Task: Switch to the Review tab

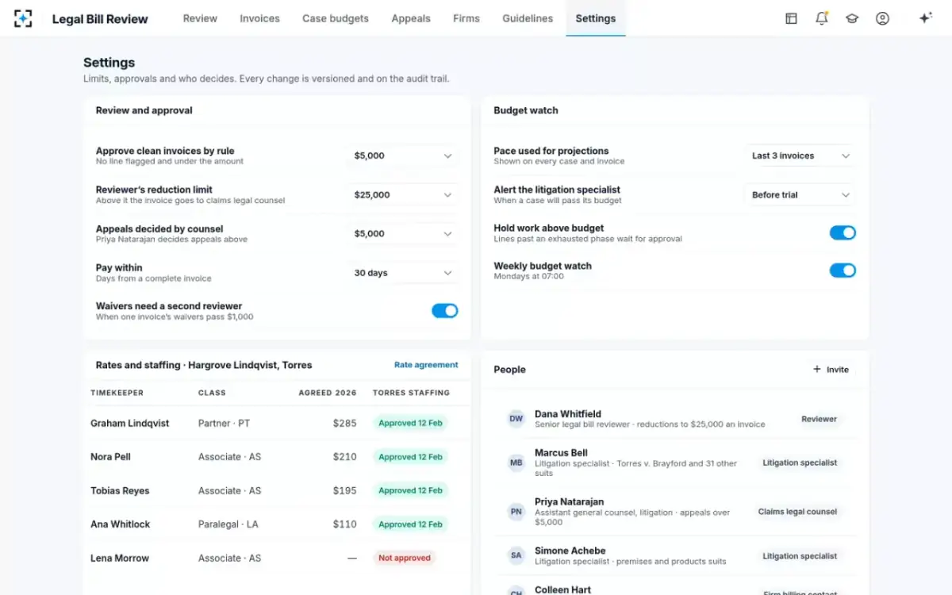Action: 200,18
